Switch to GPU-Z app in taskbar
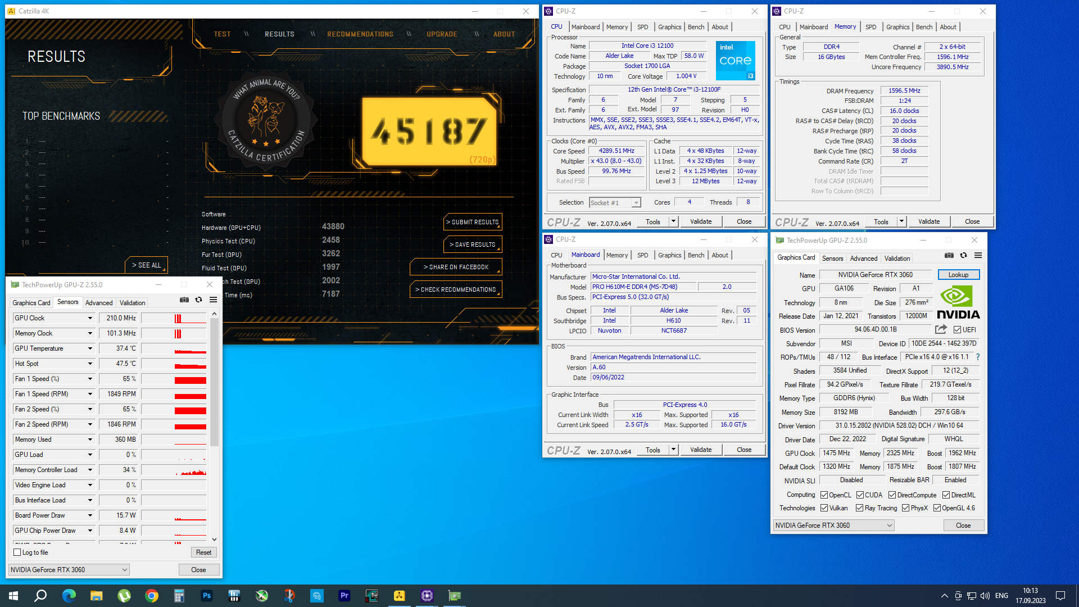Screen dimensions: 1079x607 (x=455, y=596)
